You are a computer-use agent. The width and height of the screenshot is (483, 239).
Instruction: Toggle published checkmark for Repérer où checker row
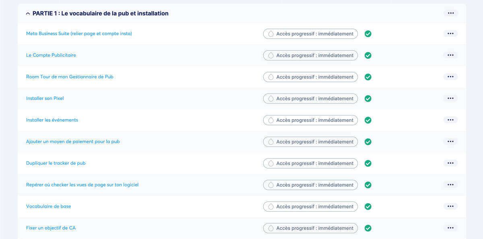click(368, 185)
